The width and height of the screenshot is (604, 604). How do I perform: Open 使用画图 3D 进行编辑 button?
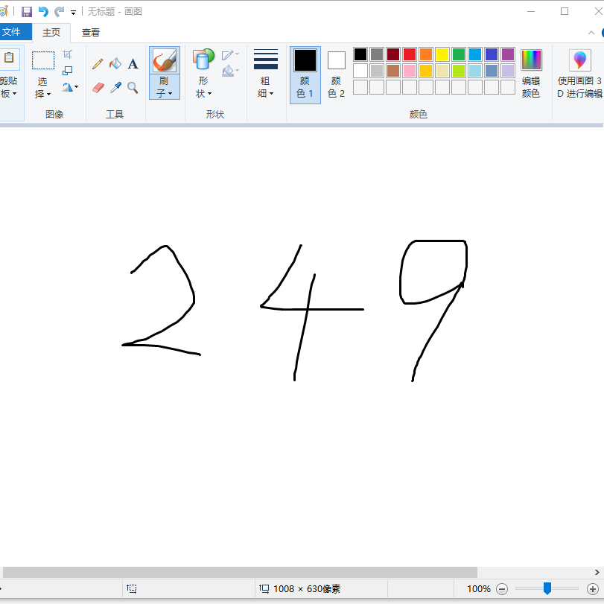[x=579, y=74]
